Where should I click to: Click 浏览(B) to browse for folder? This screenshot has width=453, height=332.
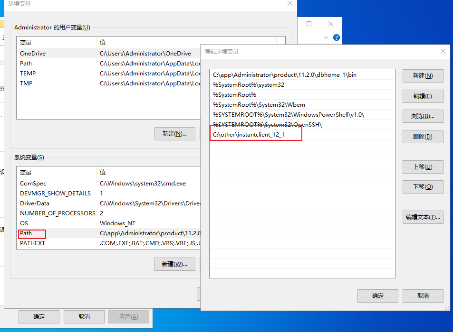(423, 116)
